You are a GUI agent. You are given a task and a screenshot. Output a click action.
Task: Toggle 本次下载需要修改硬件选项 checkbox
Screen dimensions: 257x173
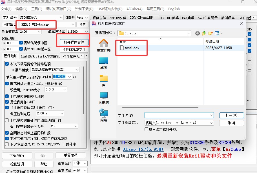click(x=7, y=64)
